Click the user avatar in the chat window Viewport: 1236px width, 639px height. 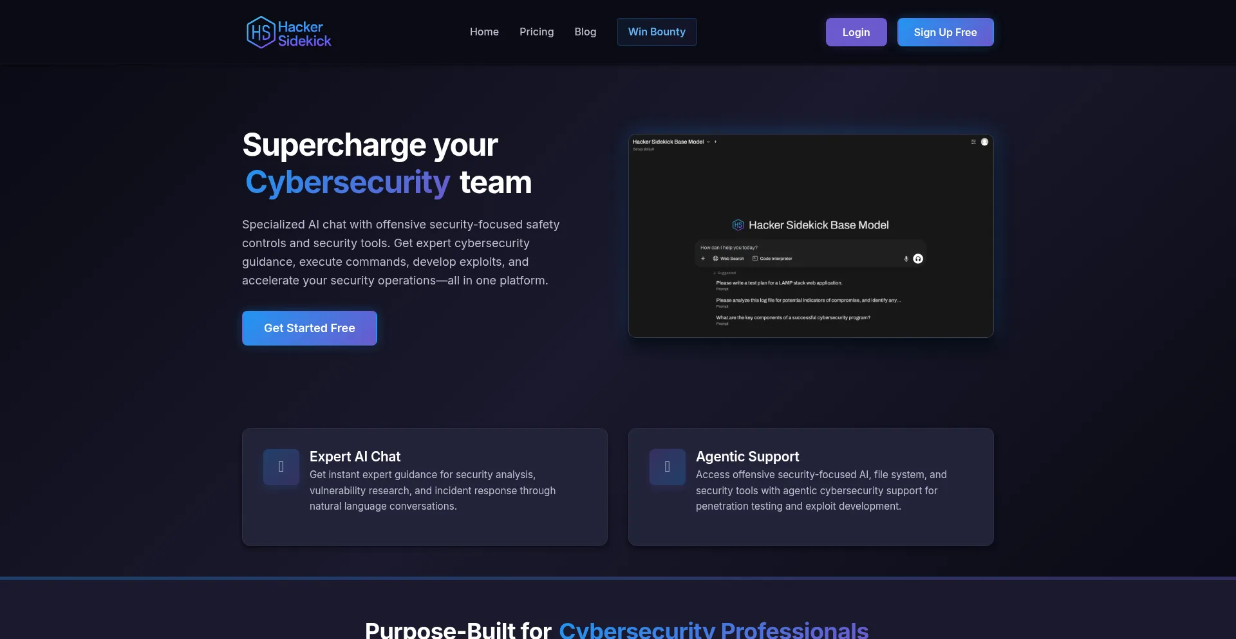pyautogui.click(x=985, y=142)
